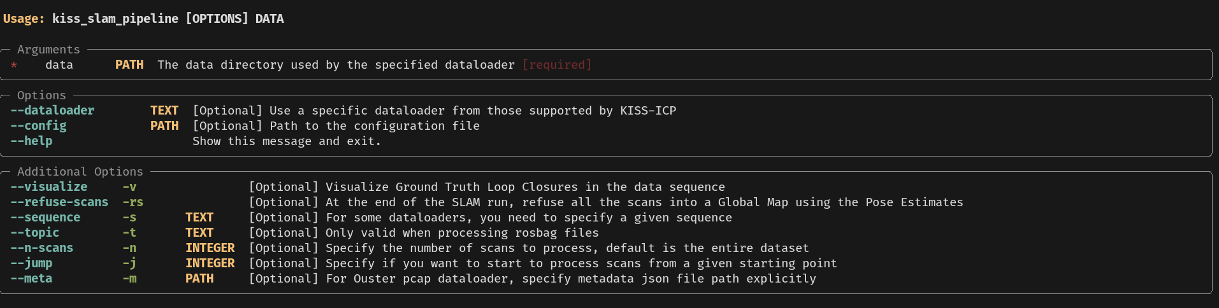Click the Additional Options section title
Image resolution: width=1219 pixels, height=308 pixels.
80,172
